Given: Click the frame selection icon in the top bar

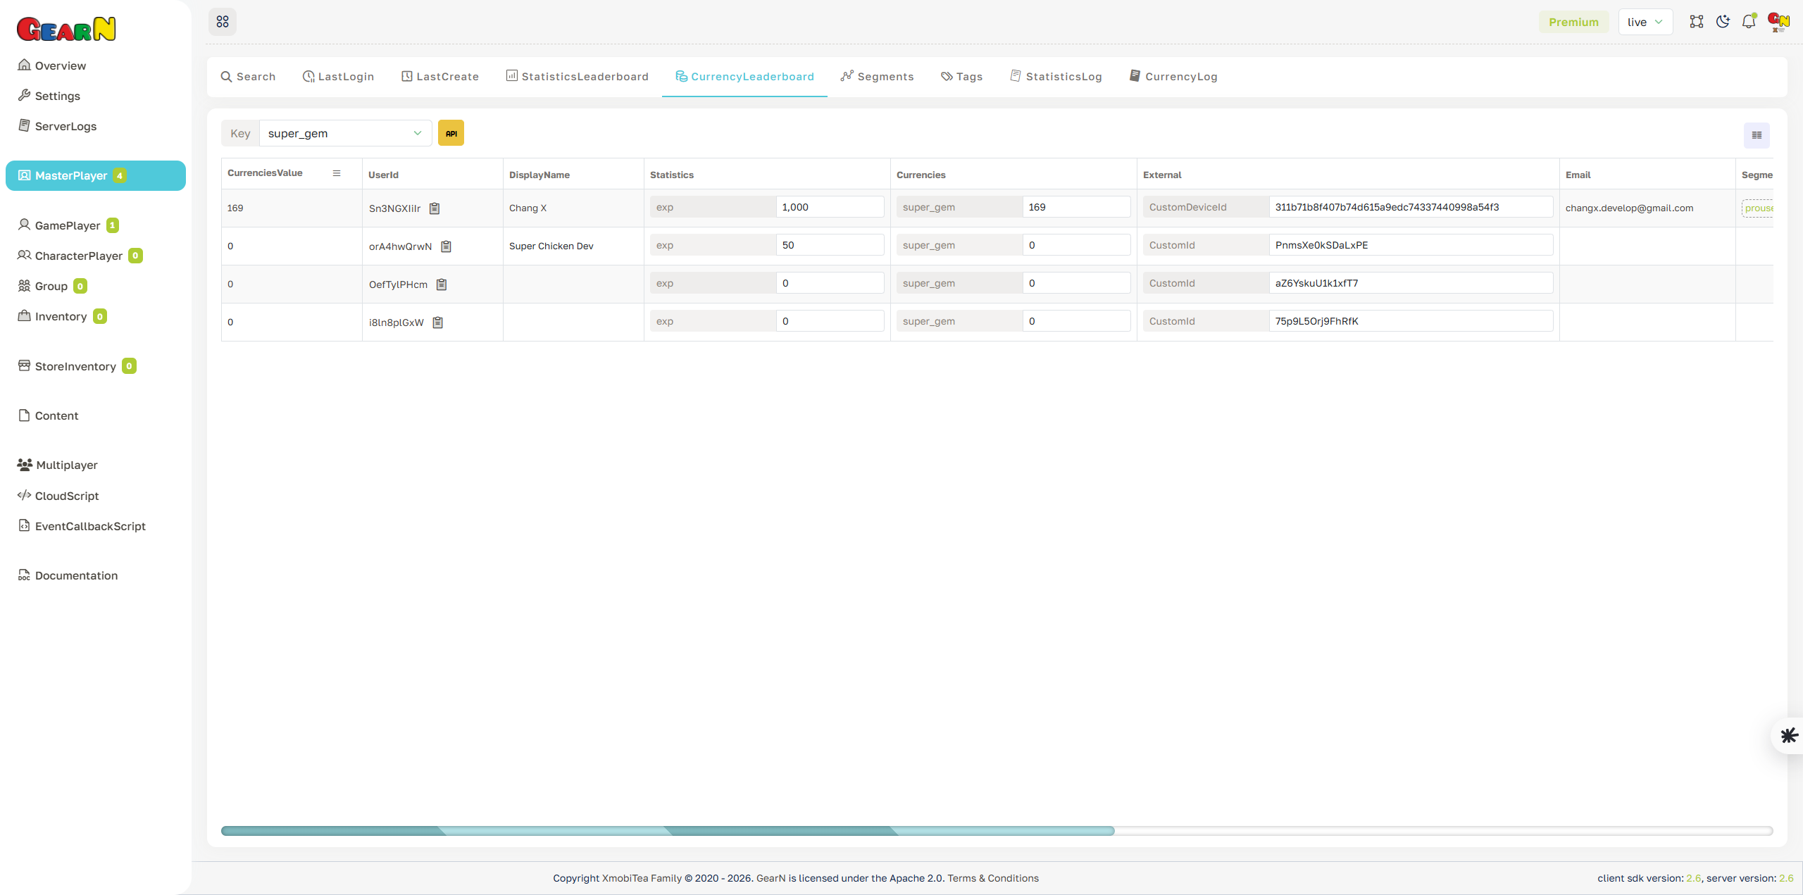Looking at the screenshot, I should click(x=1697, y=21).
